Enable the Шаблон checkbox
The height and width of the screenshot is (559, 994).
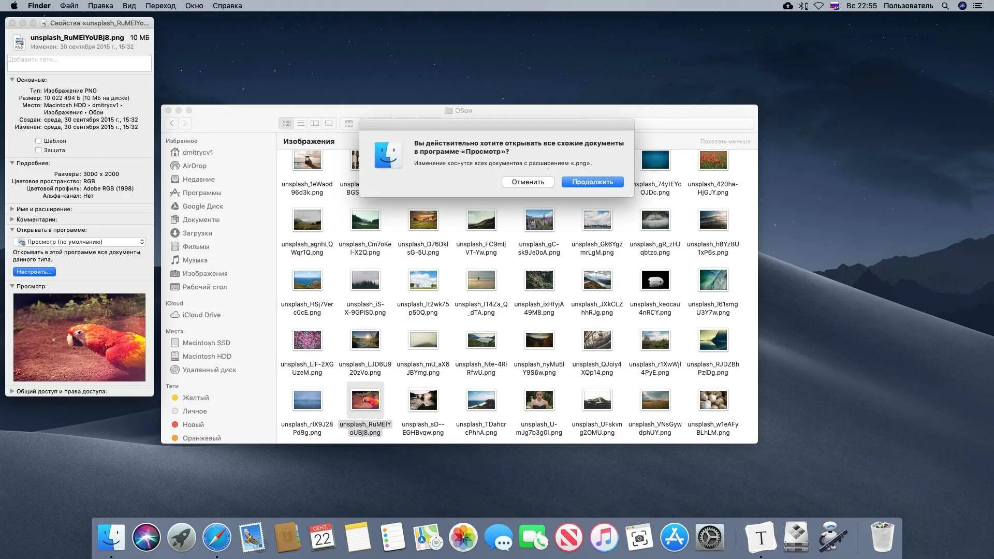38,141
